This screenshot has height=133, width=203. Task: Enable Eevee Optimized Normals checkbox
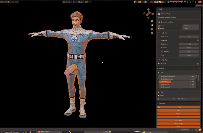(159, 17)
